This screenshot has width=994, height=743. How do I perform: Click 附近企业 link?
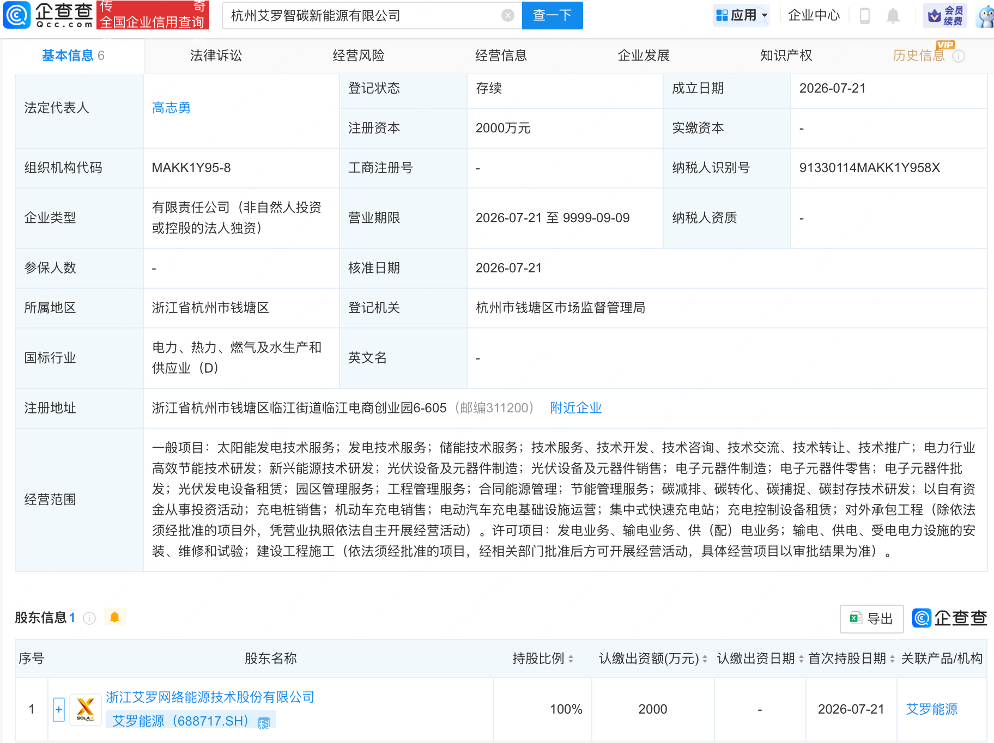[575, 408]
